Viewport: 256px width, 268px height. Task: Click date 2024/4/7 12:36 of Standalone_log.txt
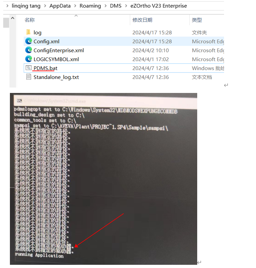pos(151,77)
